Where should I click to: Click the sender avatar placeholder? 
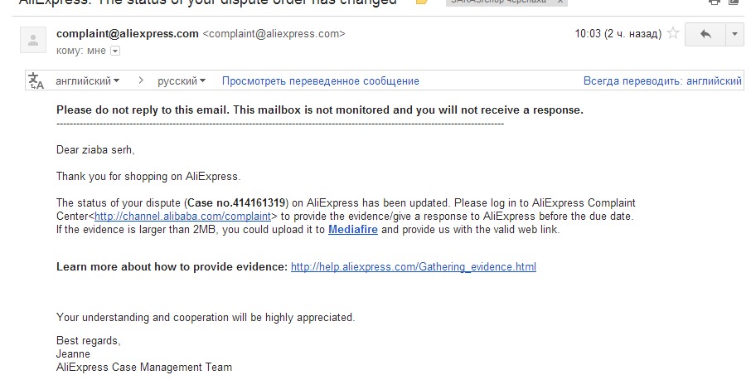[x=33, y=40]
